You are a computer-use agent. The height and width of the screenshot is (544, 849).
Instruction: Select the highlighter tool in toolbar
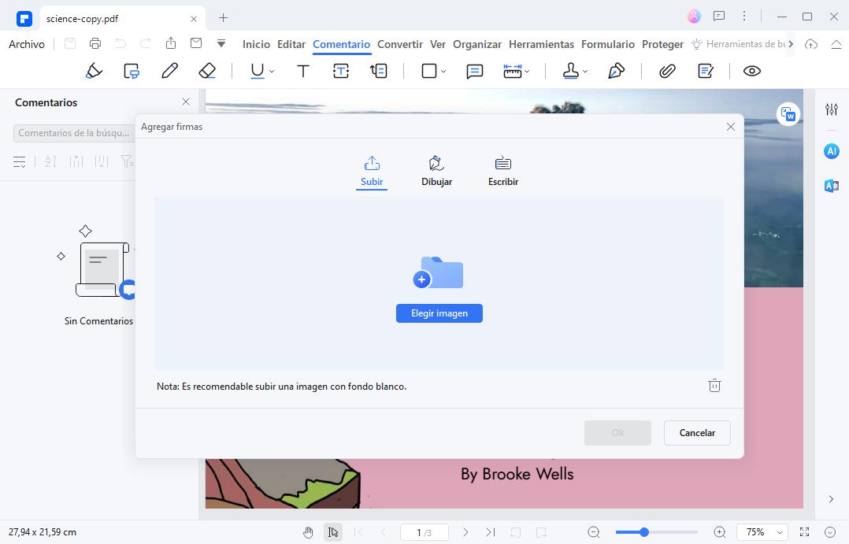click(x=94, y=71)
